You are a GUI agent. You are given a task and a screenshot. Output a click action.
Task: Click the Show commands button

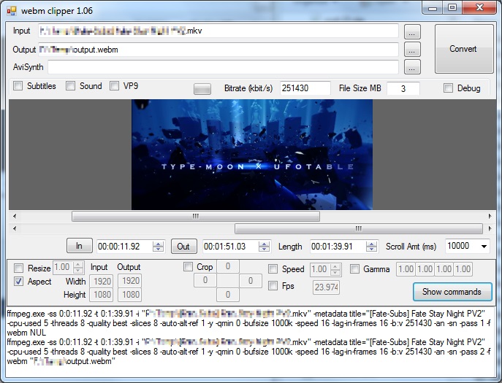[x=452, y=292]
